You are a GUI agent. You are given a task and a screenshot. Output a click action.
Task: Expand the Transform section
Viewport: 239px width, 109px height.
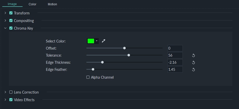pos(5,13)
